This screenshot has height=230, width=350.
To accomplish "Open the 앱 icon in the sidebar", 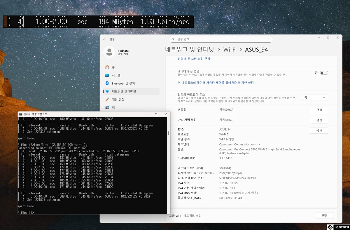I will (x=107, y=108).
